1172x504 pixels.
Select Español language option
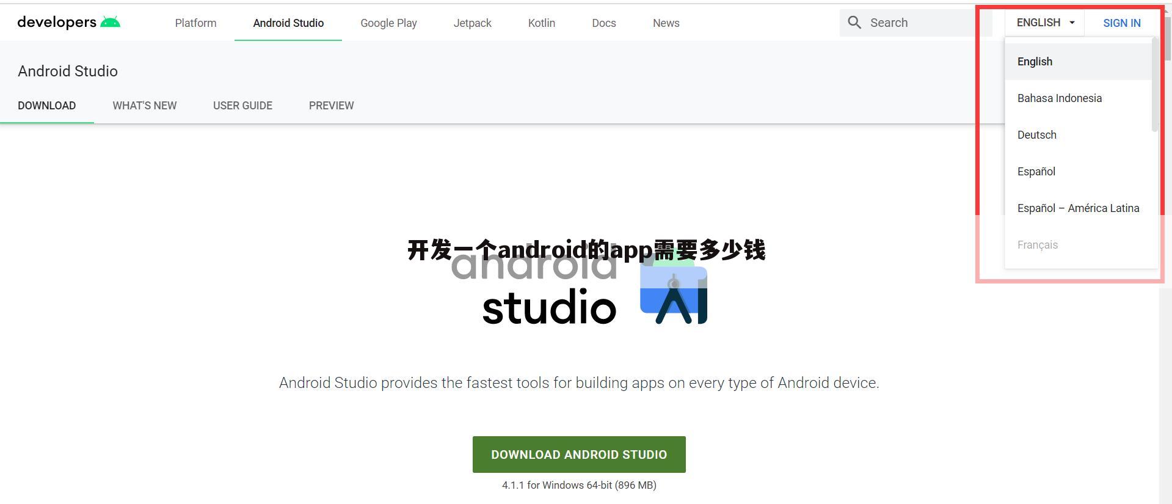tap(1078, 172)
